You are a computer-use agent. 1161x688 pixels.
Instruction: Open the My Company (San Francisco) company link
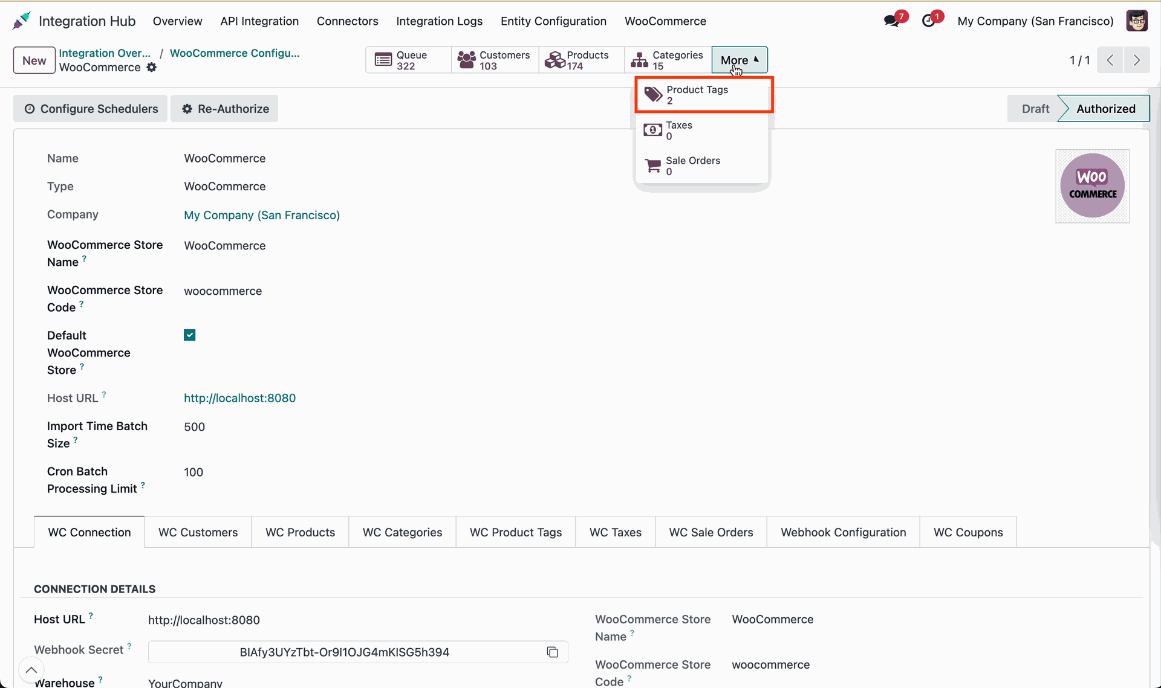tap(262, 215)
